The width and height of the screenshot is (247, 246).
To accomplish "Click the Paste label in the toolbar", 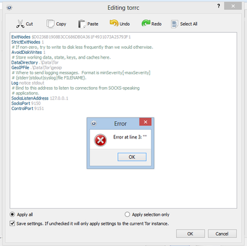I will click(x=93, y=24).
